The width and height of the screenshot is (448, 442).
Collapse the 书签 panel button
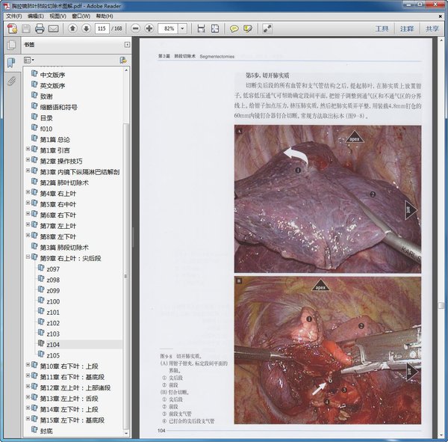coord(127,45)
